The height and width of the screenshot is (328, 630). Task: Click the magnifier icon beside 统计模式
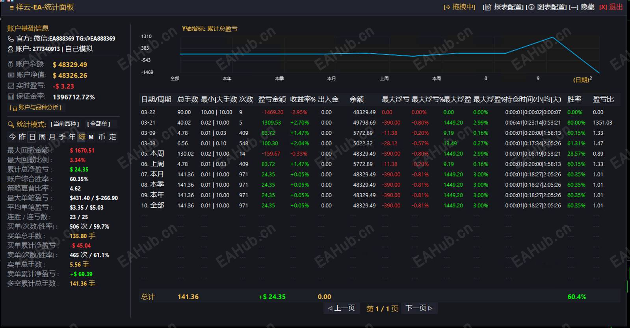pyautogui.click(x=11, y=125)
